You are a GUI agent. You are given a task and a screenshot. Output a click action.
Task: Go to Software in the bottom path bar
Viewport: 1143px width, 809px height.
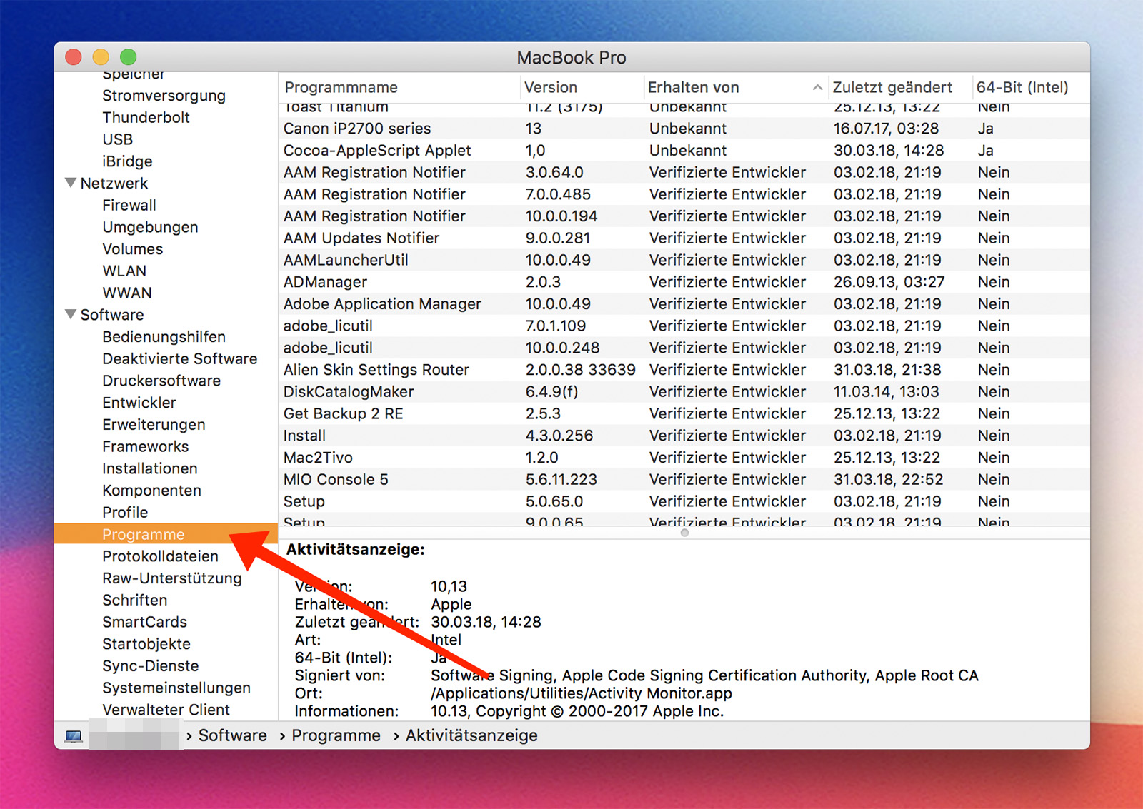click(x=232, y=735)
